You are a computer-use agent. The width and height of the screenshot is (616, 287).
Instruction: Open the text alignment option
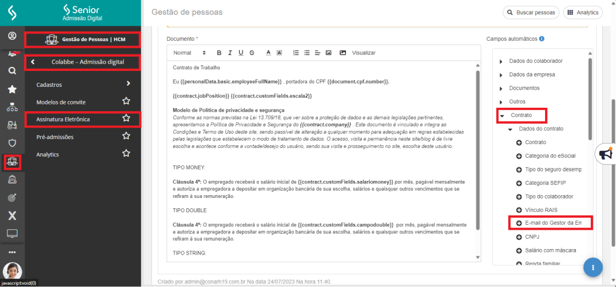click(317, 53)
